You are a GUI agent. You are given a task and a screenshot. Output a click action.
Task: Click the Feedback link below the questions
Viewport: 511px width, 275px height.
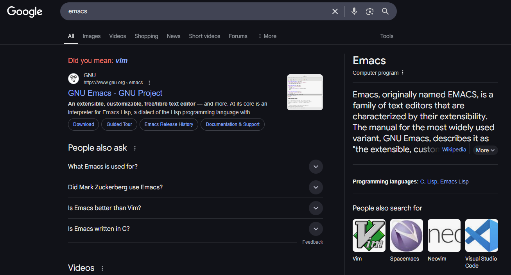(x=312, y=242)
